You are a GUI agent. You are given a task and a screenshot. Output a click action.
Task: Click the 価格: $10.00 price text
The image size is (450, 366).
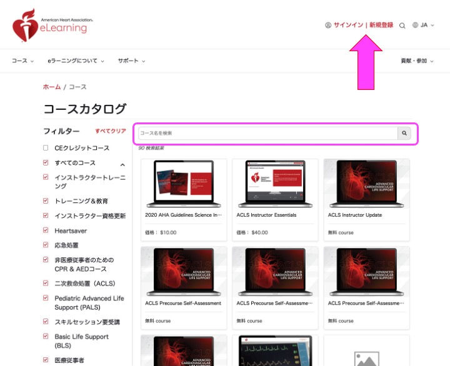(x=161, y=232)
